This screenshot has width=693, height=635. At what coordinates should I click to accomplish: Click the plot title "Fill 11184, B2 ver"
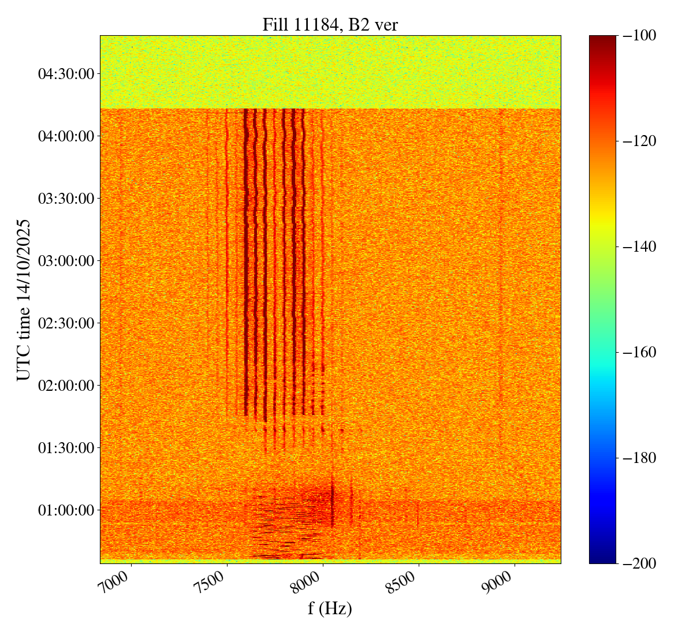[330, 24]
